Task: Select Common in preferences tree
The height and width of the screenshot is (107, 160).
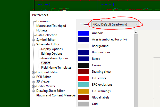Action: (43, 21)
